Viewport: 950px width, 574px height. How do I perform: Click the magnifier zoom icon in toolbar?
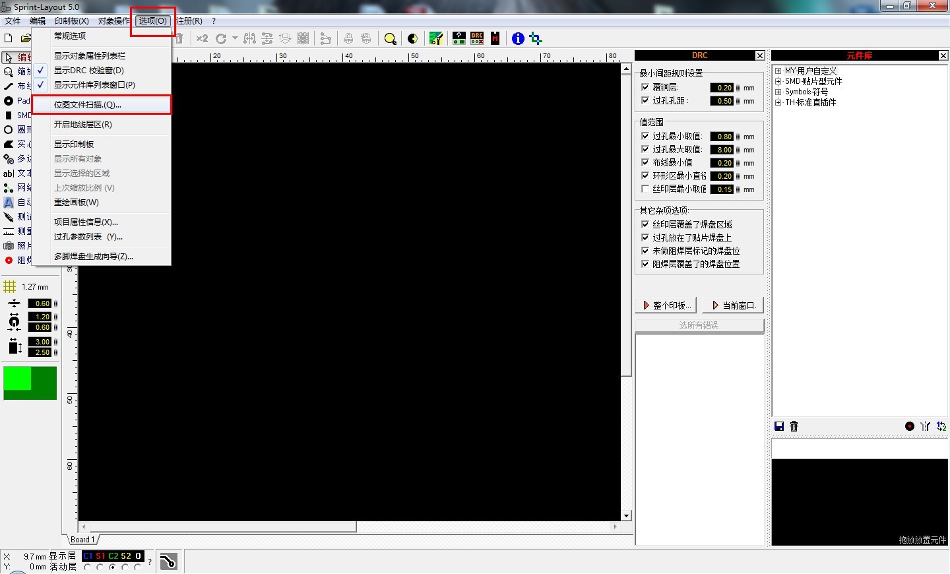point(391,39)
